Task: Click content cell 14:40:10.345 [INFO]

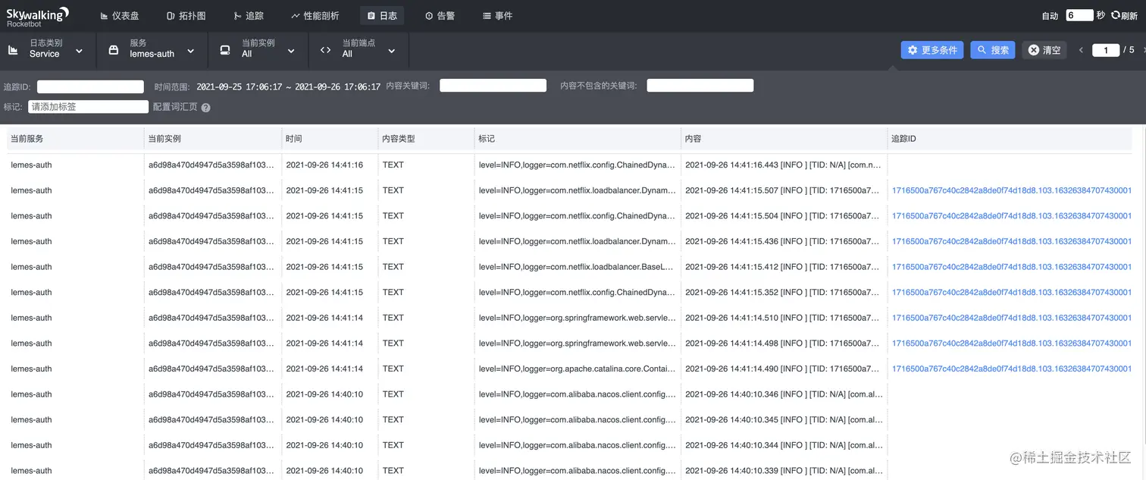Action: 783,419
